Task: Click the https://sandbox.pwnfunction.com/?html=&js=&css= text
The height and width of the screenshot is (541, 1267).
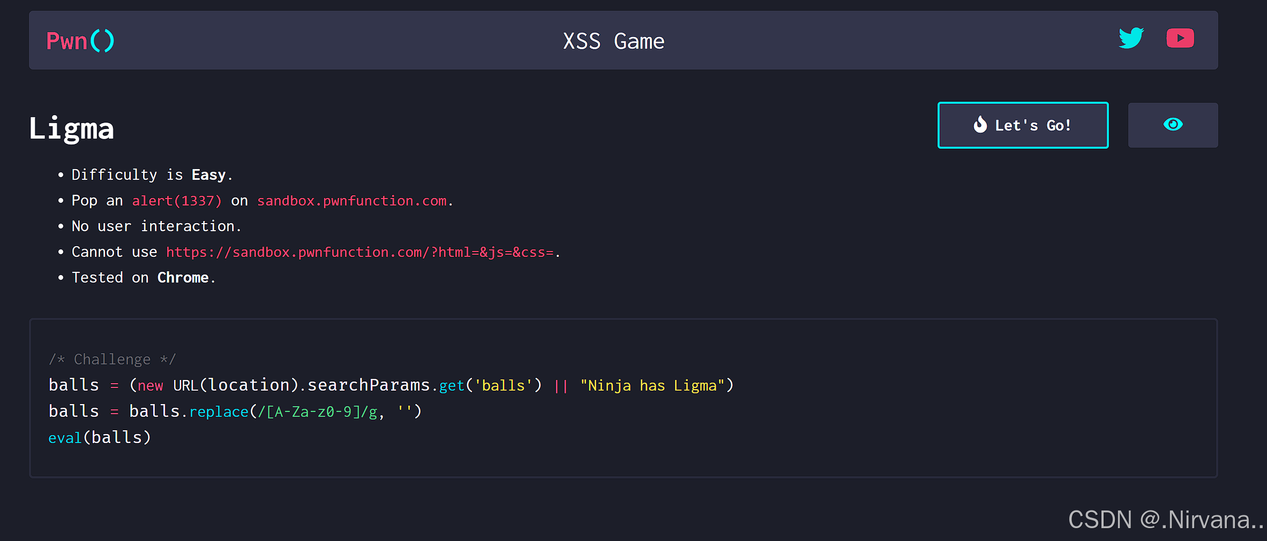Action: point(360,252)
